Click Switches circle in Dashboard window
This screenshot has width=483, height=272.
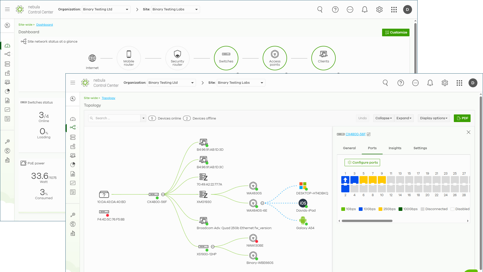(x=226, y=58)
